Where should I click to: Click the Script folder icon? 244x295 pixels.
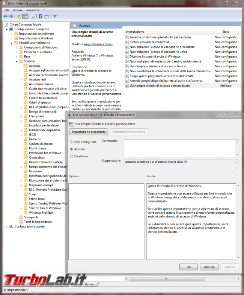point(26,194)
